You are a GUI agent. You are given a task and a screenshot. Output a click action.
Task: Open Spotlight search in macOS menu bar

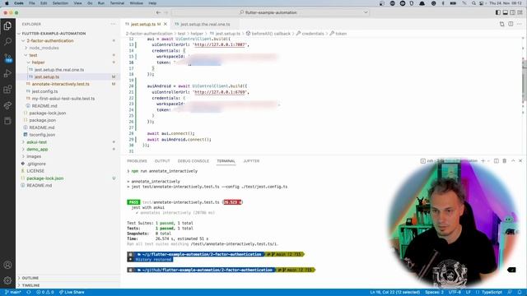tap(473, 3)
